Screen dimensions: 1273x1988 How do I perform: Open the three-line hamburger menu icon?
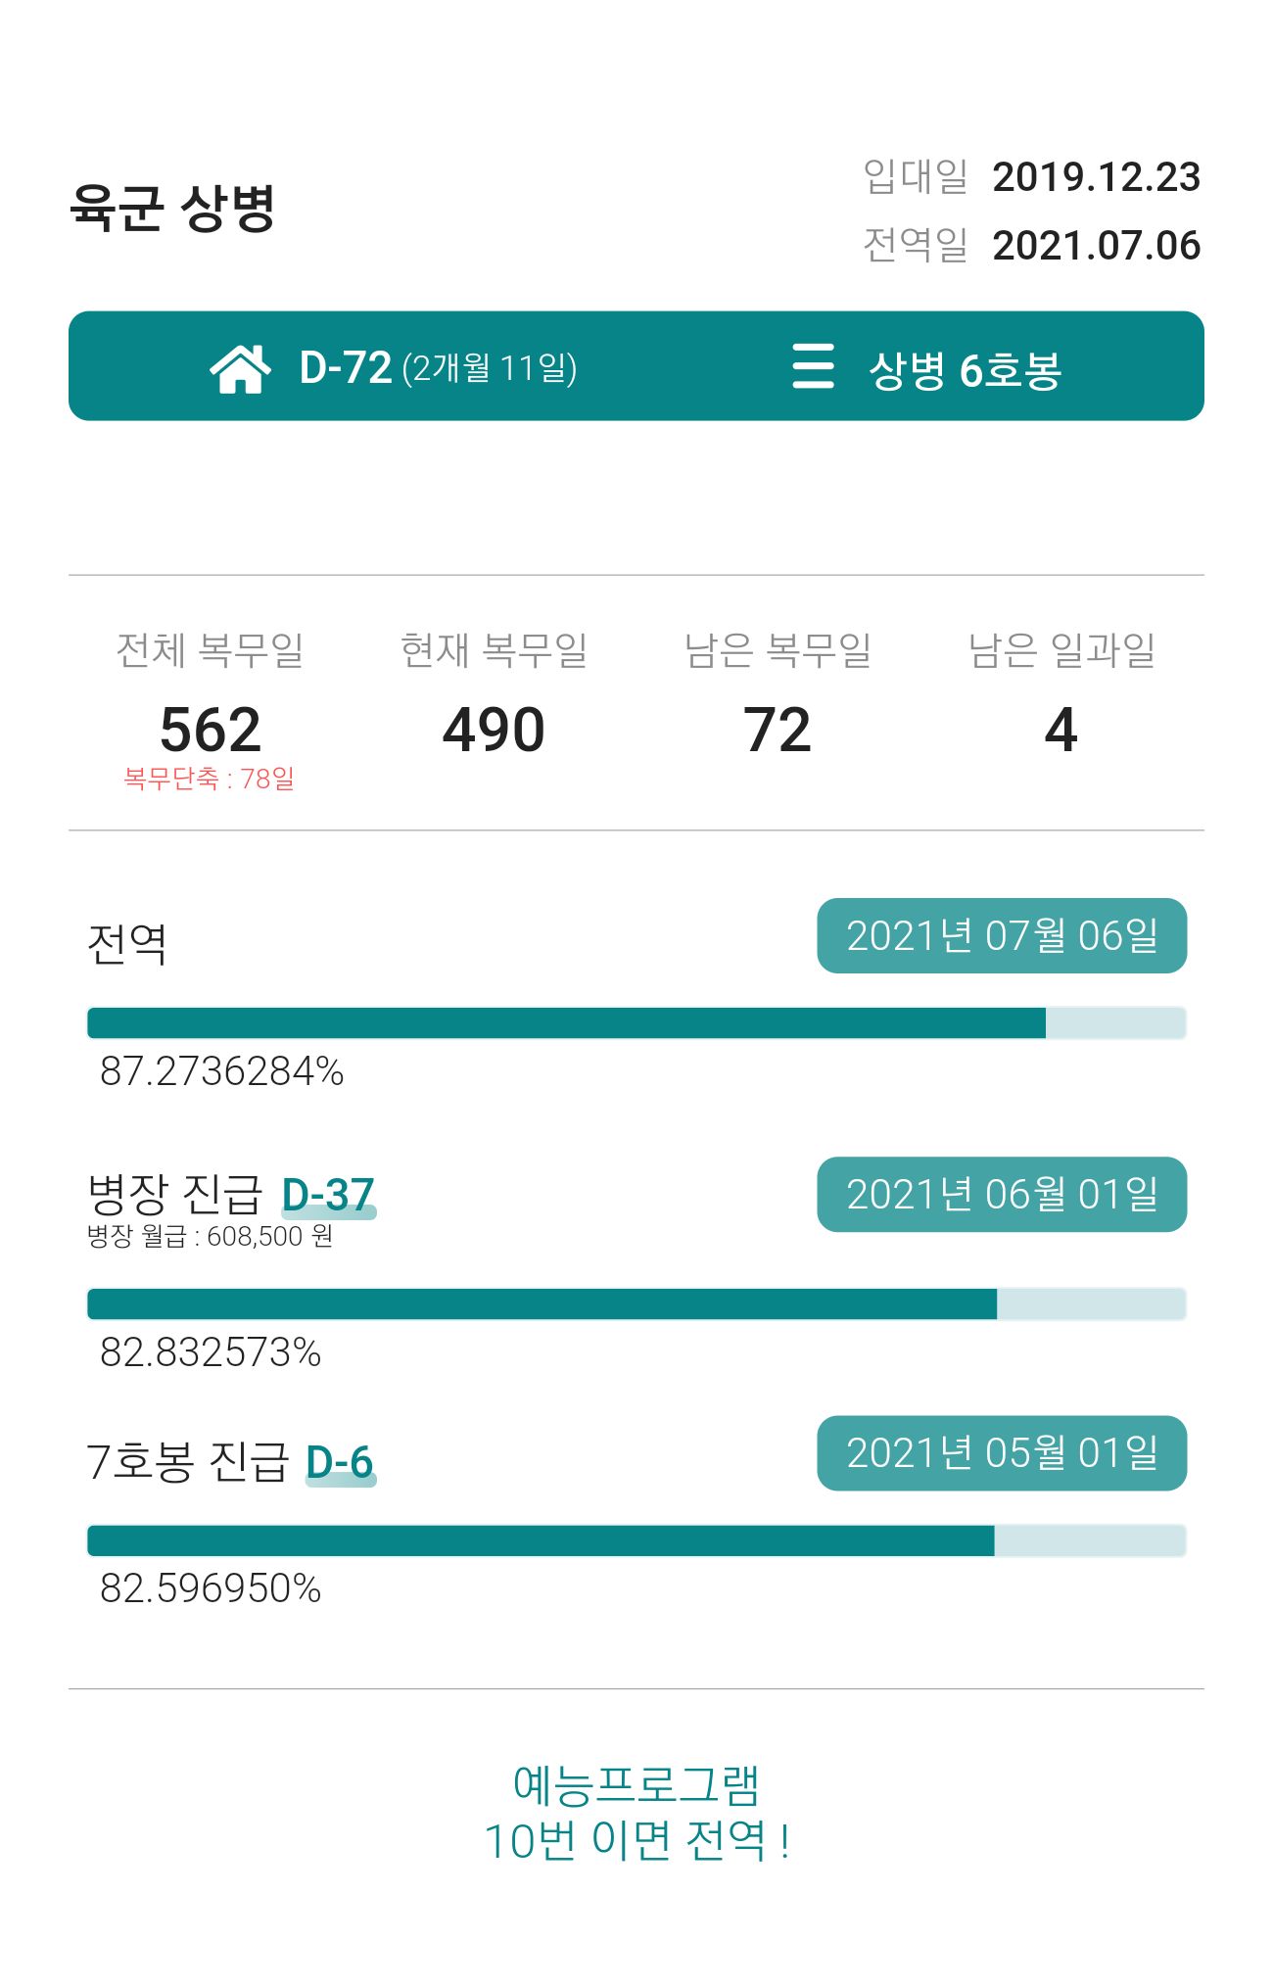(x=813, y=366)
